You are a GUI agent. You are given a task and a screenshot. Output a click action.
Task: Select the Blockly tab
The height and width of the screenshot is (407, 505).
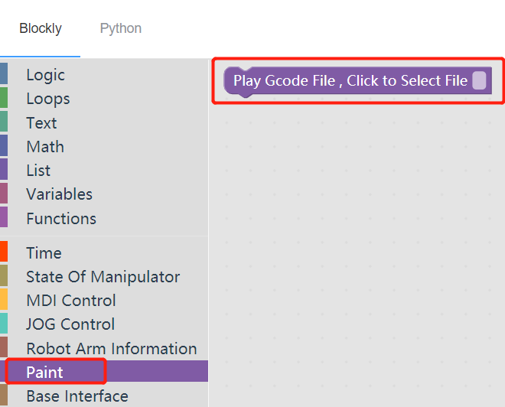41,28
